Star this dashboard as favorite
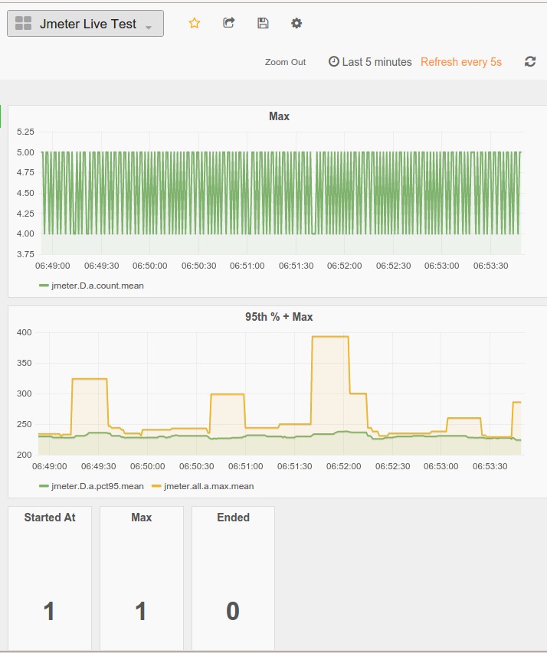Viewport: 547px width, 653px height. tap(195, 23)
